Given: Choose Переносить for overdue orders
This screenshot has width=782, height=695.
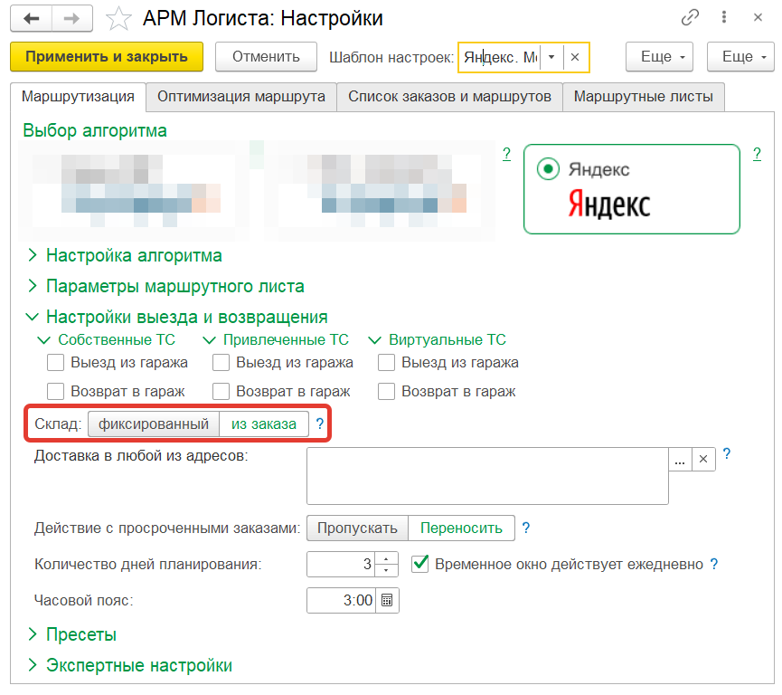Looking at the screenshot, I should click(461, 528).
